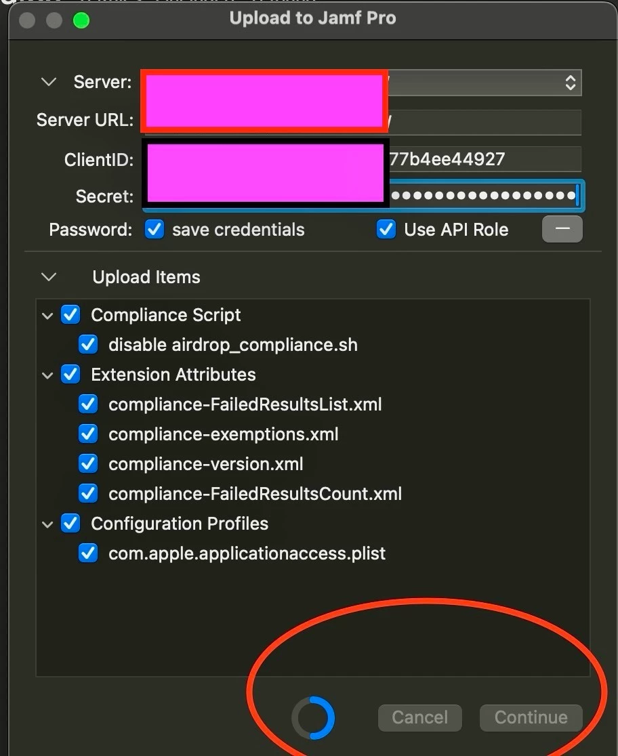Click the ClientID text field
The width and height of the screenshot is (618, 756).
tap(363, 159)
